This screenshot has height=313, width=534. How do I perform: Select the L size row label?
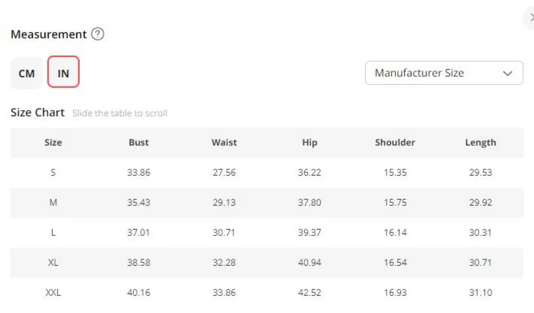[x=53, y=232]
